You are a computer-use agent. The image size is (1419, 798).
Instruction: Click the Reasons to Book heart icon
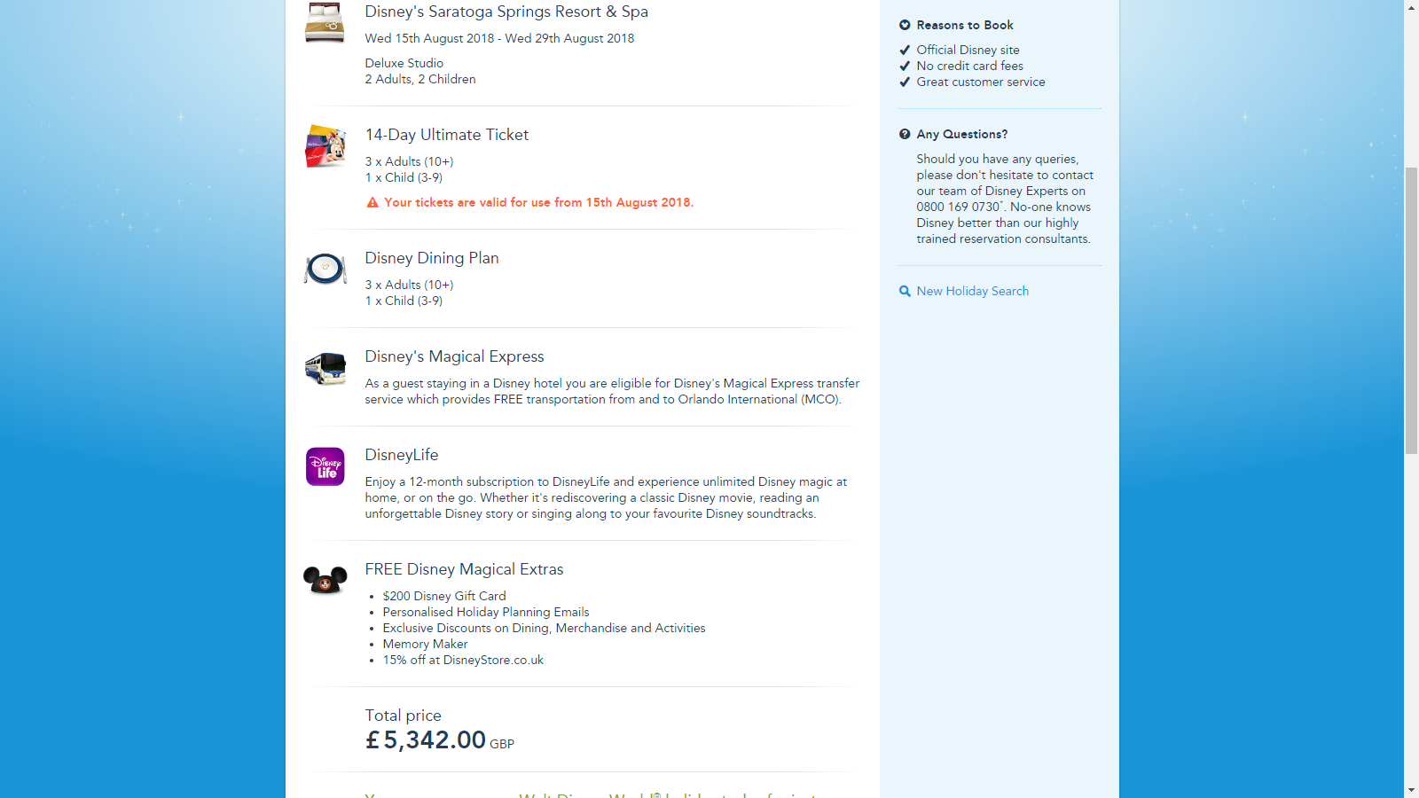pyautogui.click(x=905, y=26)
